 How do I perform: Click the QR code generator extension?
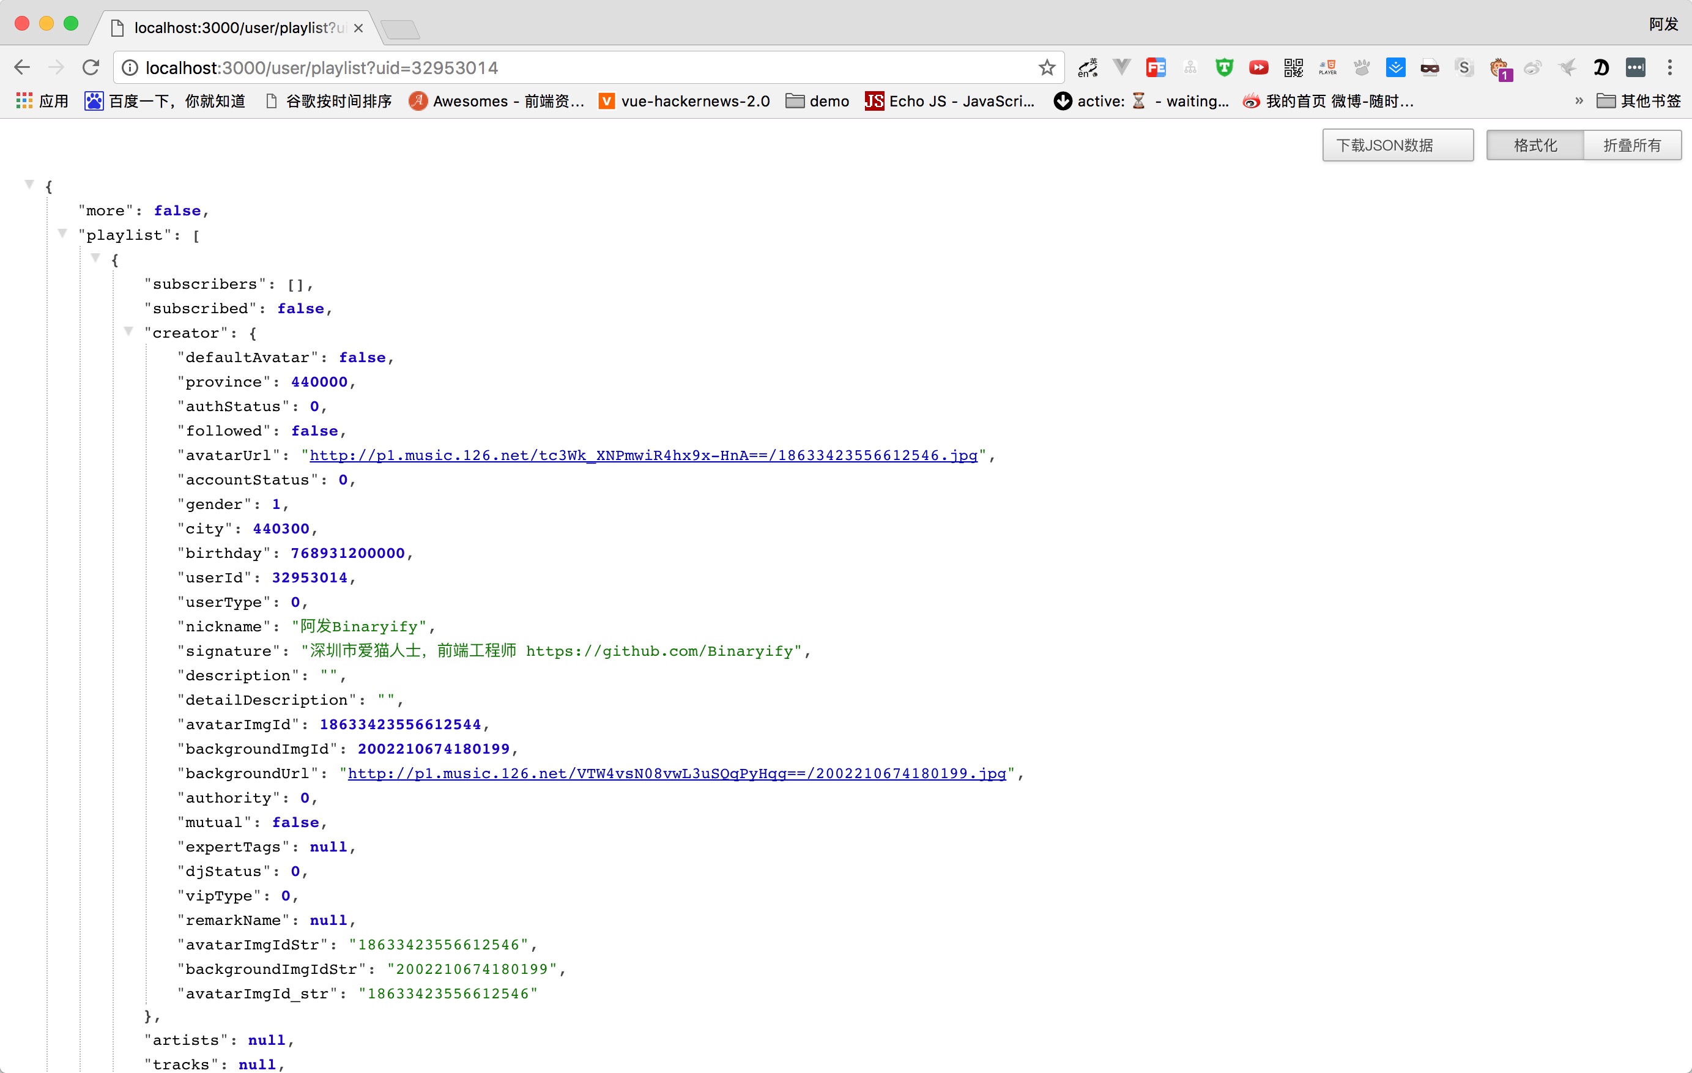click(1293, 67)
